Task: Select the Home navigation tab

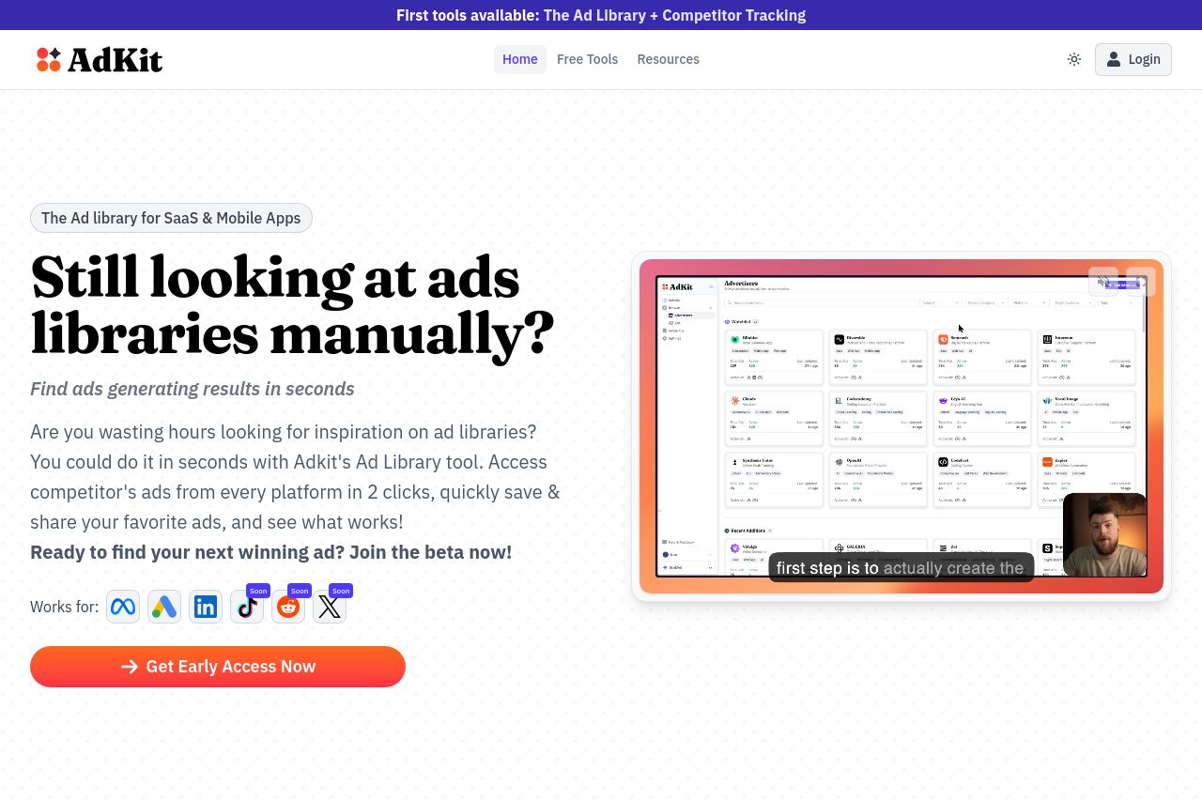Action: [519, 59]
